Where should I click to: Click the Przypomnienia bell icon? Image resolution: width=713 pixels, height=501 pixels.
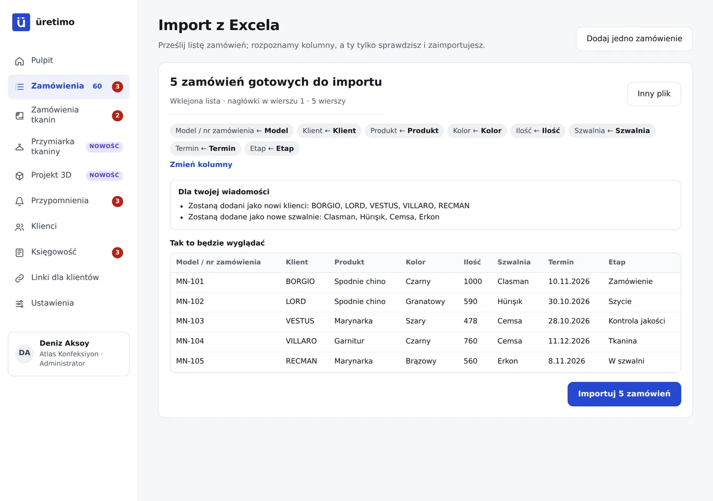(19, 201)
